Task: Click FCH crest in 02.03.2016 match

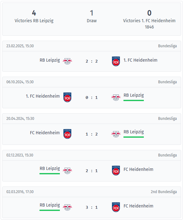Action: (116, 207)
